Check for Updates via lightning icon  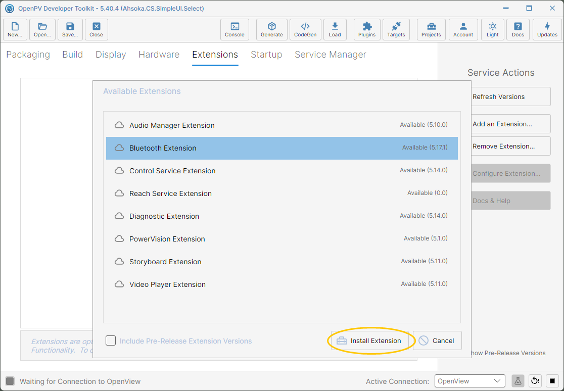(x=547, y=29)
